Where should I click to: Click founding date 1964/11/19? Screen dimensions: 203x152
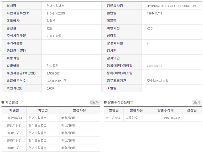pos(154,13)
